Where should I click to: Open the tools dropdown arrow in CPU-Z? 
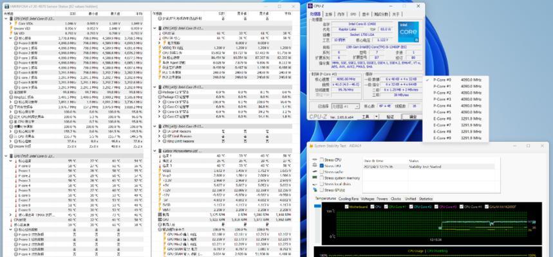coord(377,116)
